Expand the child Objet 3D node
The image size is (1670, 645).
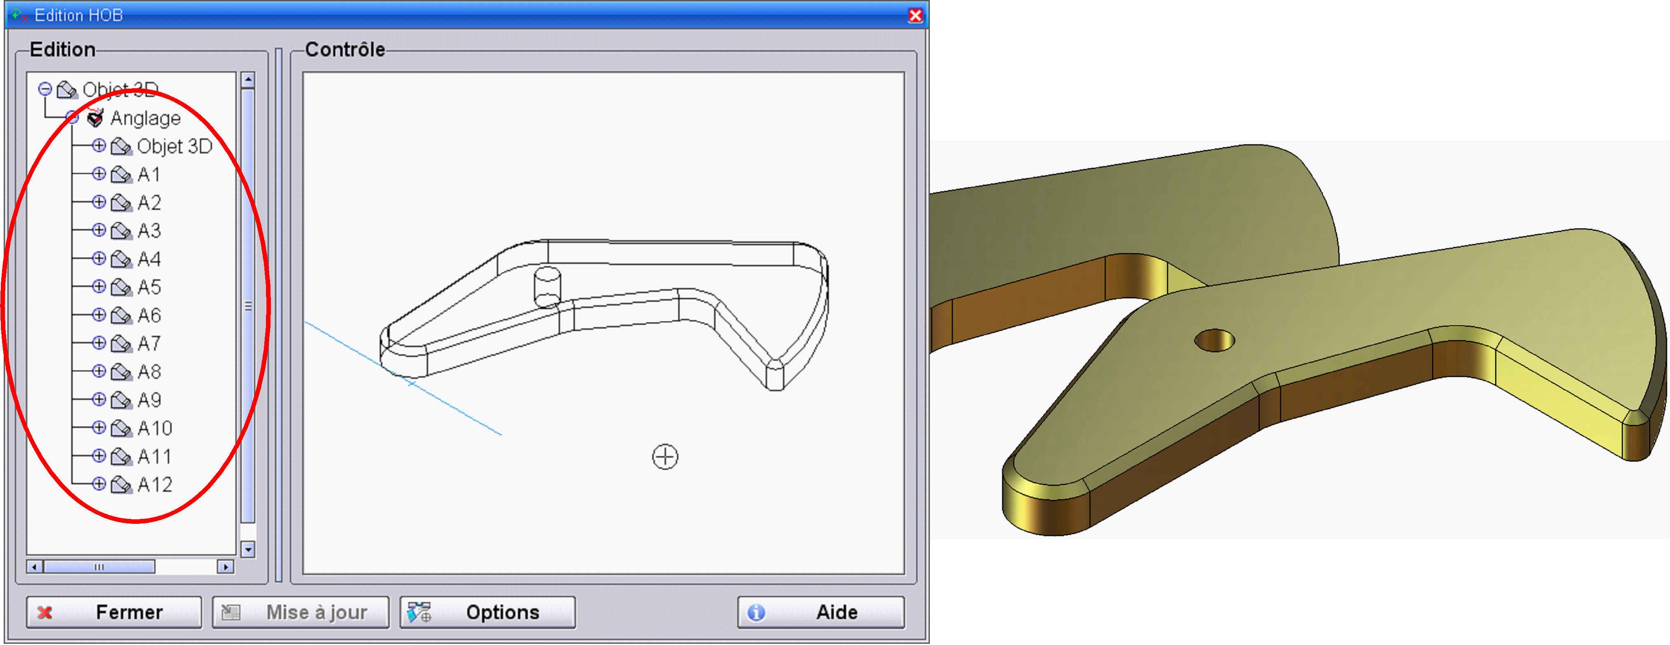[99, 146]
